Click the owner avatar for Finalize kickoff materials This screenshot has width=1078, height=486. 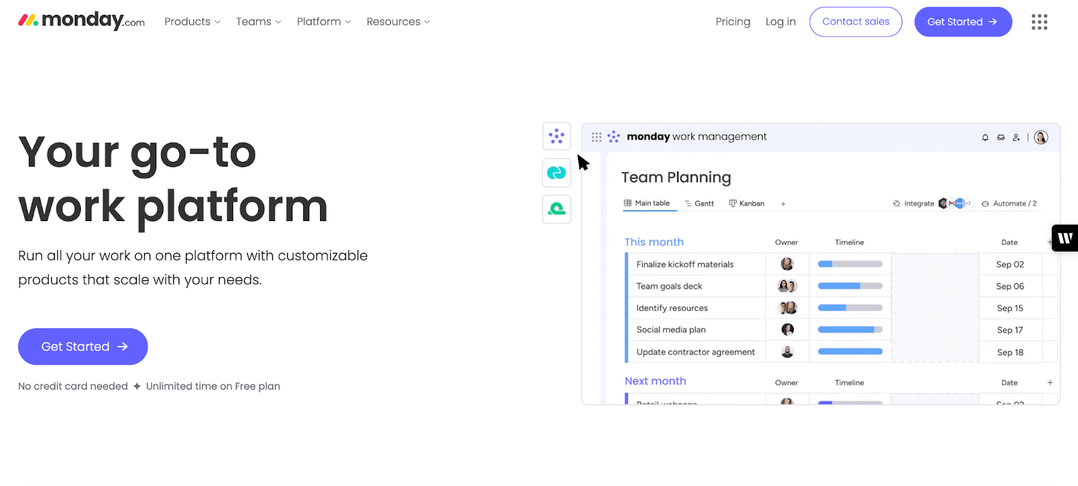pos(787,264)
